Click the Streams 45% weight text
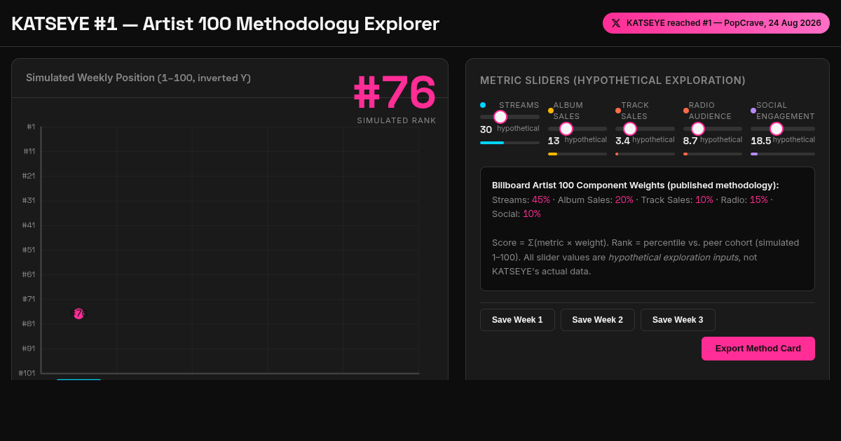 click(541, 199)
